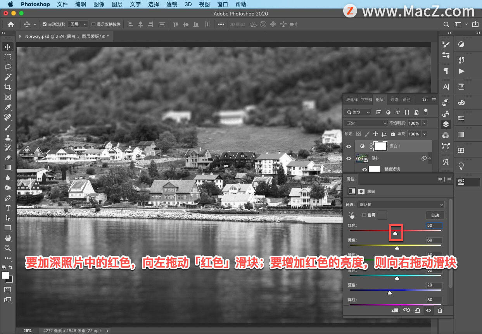This screenshot has height=334, width=482.
Task: Select the Pen tool
Action: [8, 198]
